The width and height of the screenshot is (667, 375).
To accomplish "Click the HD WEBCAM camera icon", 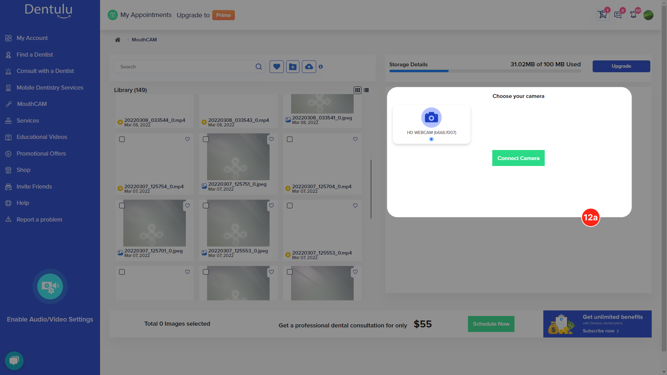I will click(x=431, y=117).
